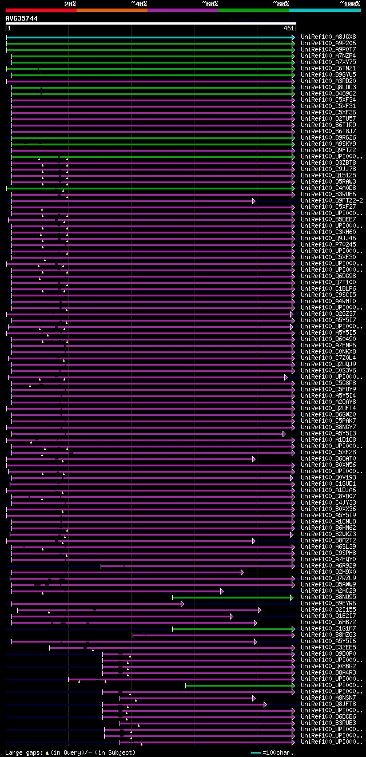Open the UniRef100_Q15125 hit label
This screenshot has width=366, height=757.
pyautogui.click(x=329, y=175)
